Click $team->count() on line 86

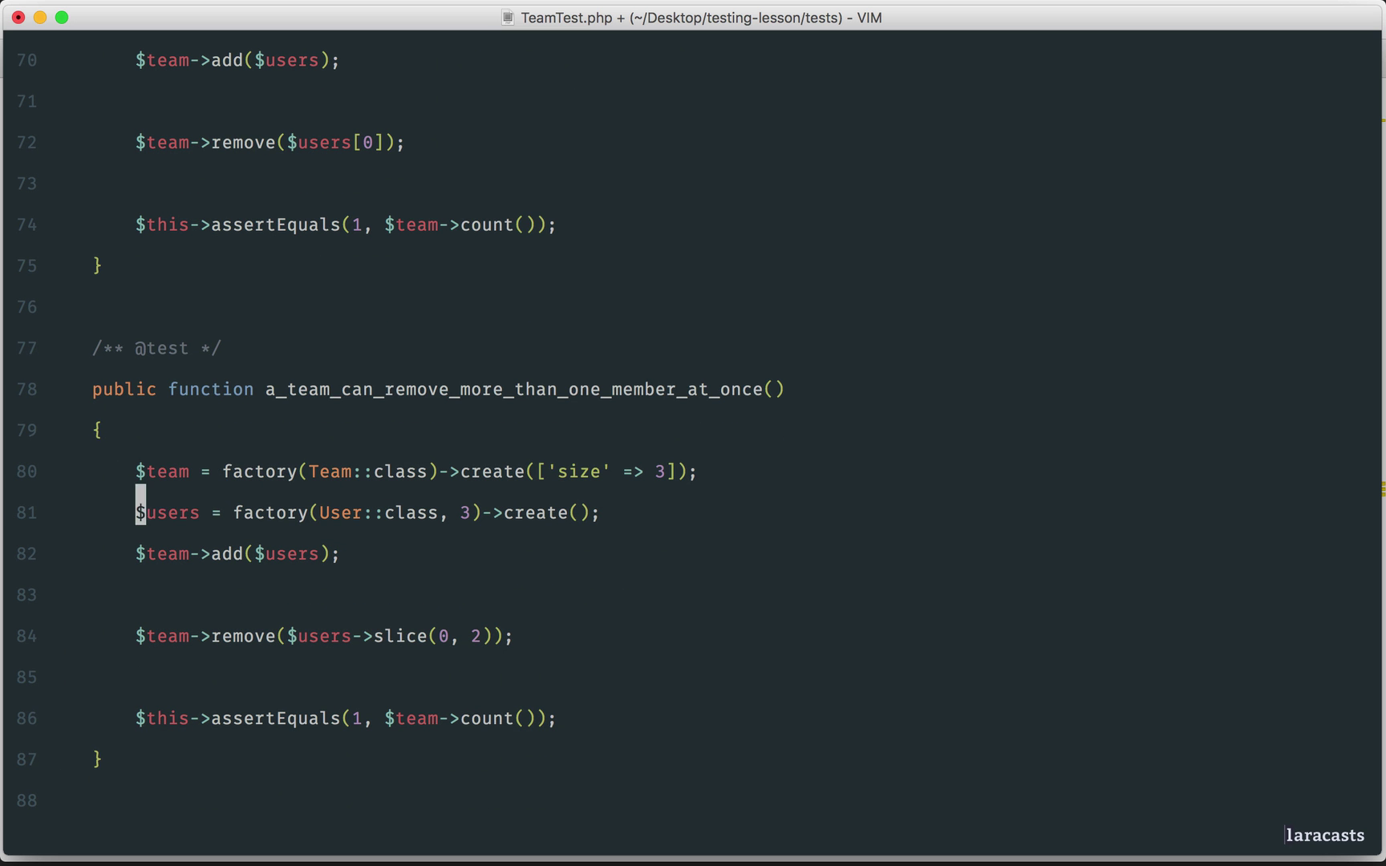(460, 718)
